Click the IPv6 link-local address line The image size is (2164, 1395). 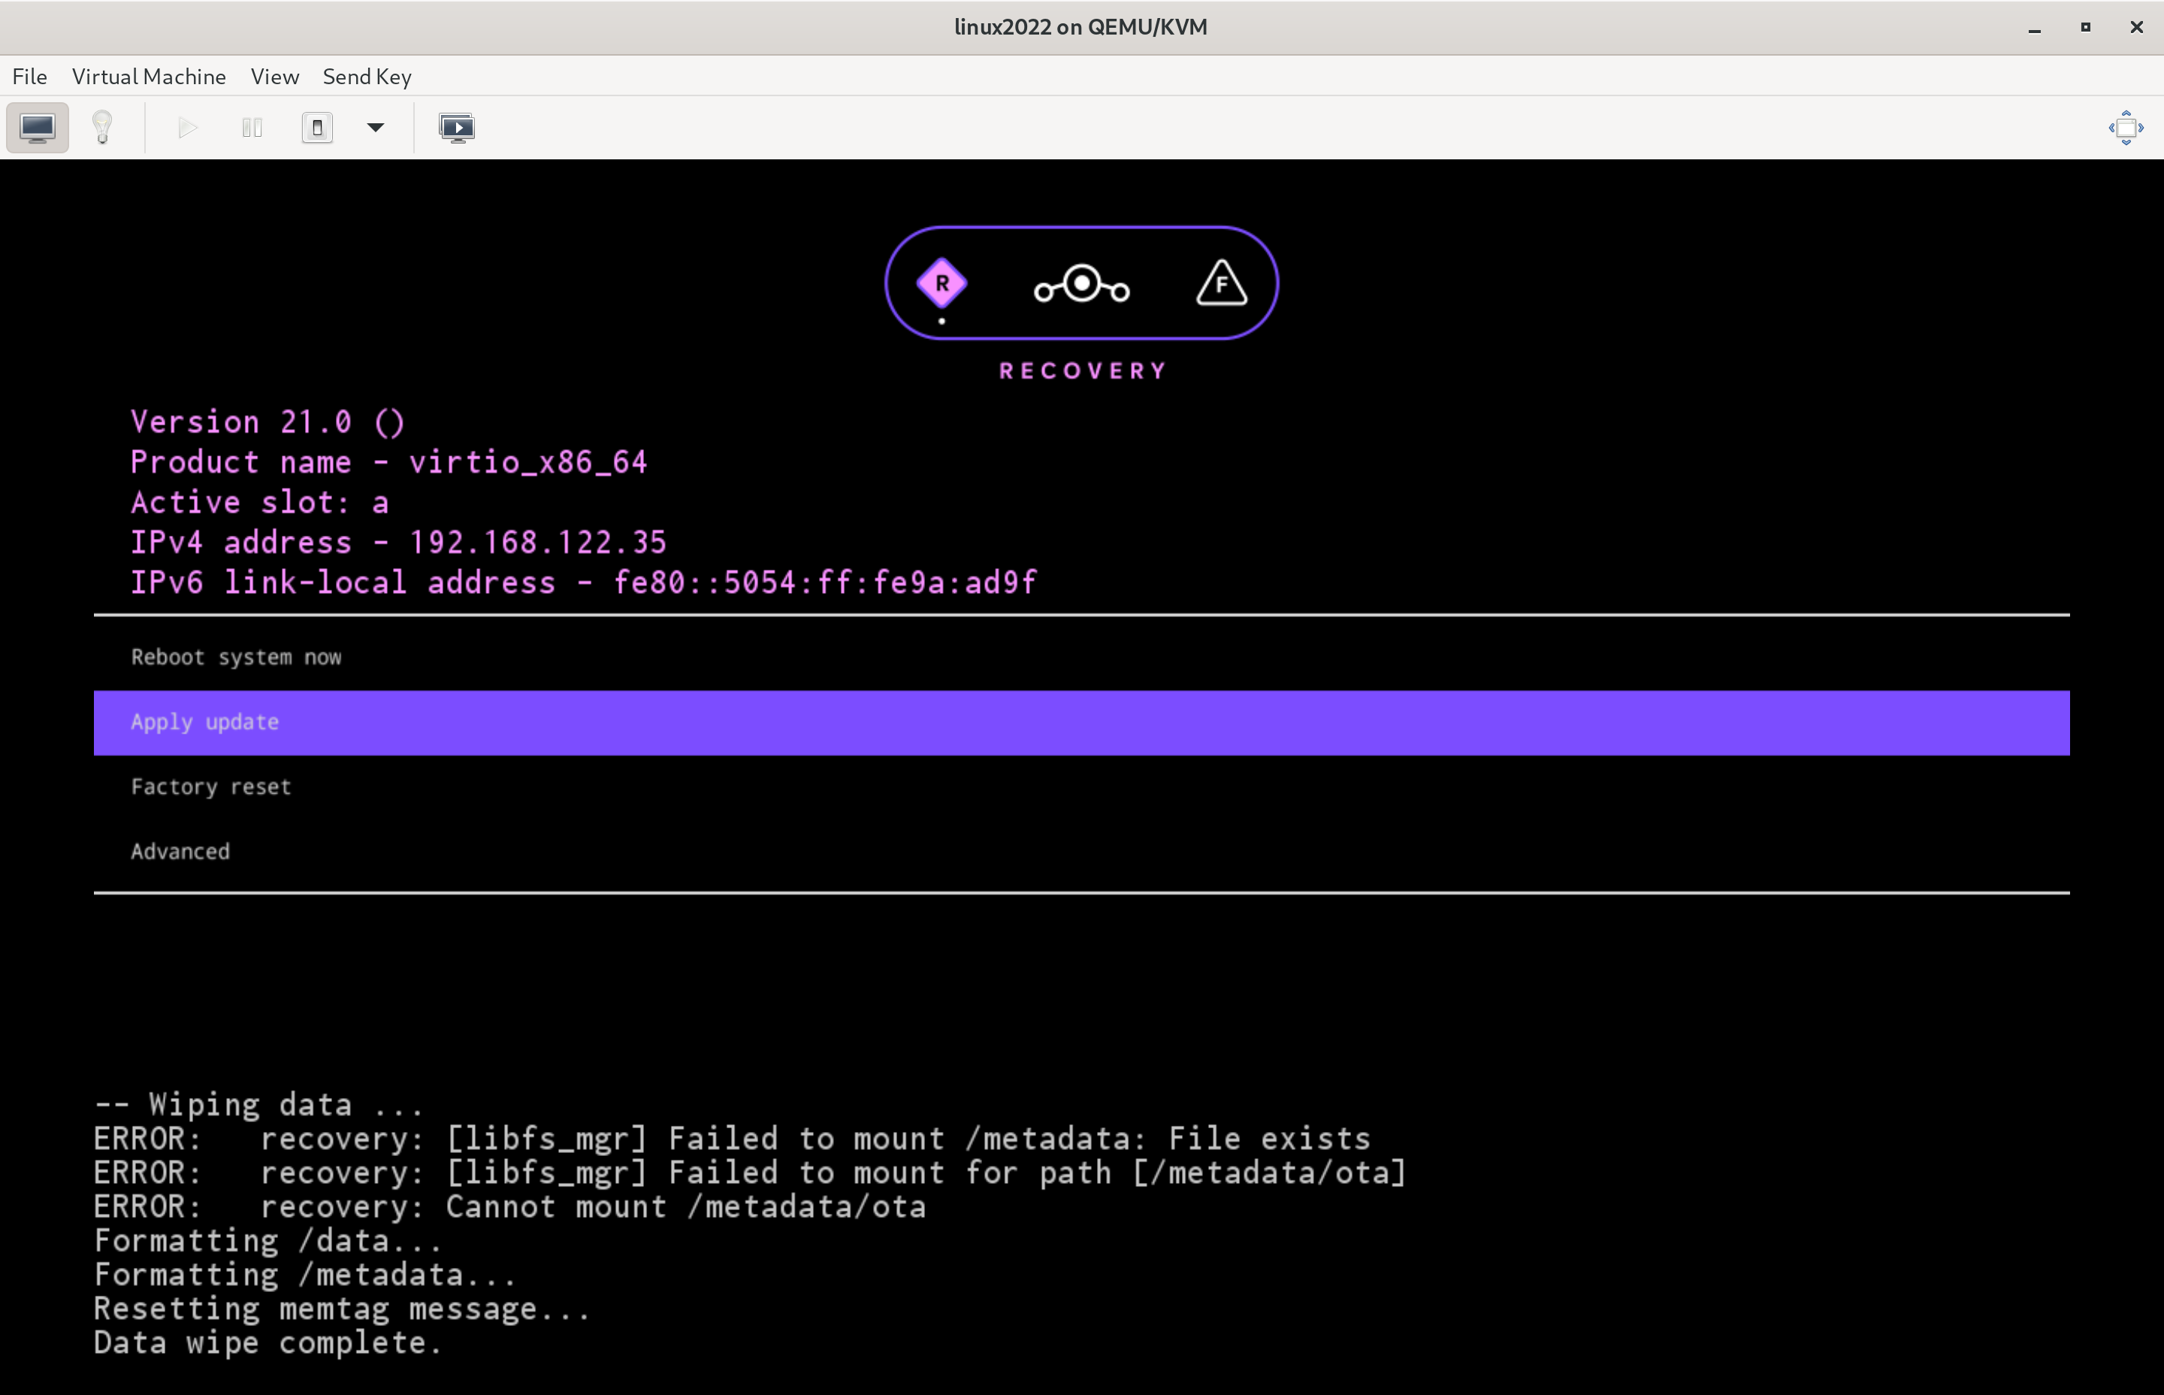[x=583, y=583]
